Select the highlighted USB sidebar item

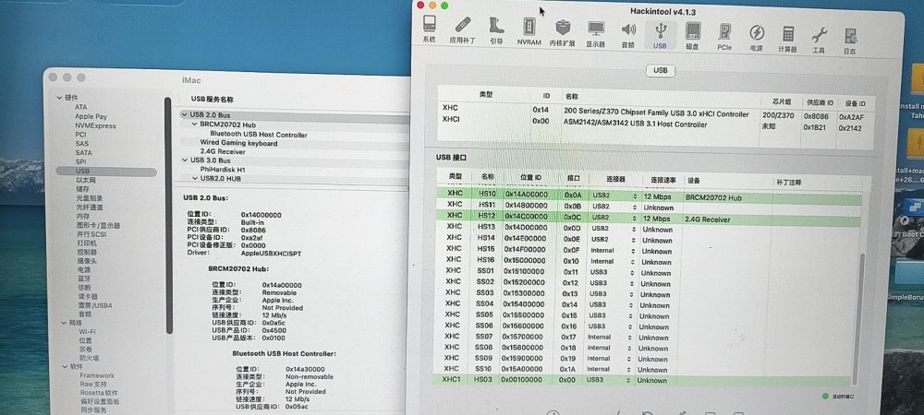106,171
